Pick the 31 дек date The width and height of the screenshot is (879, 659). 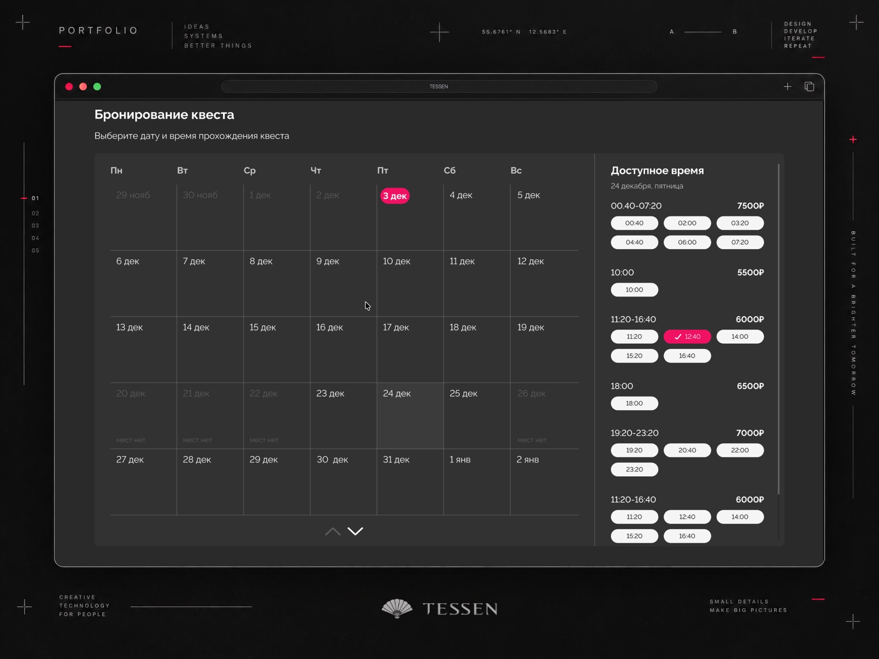click(x=410, y=482)
